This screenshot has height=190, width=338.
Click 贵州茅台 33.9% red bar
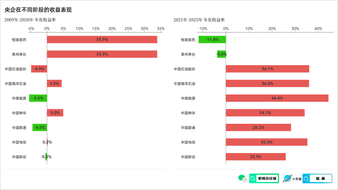(102, 54)
